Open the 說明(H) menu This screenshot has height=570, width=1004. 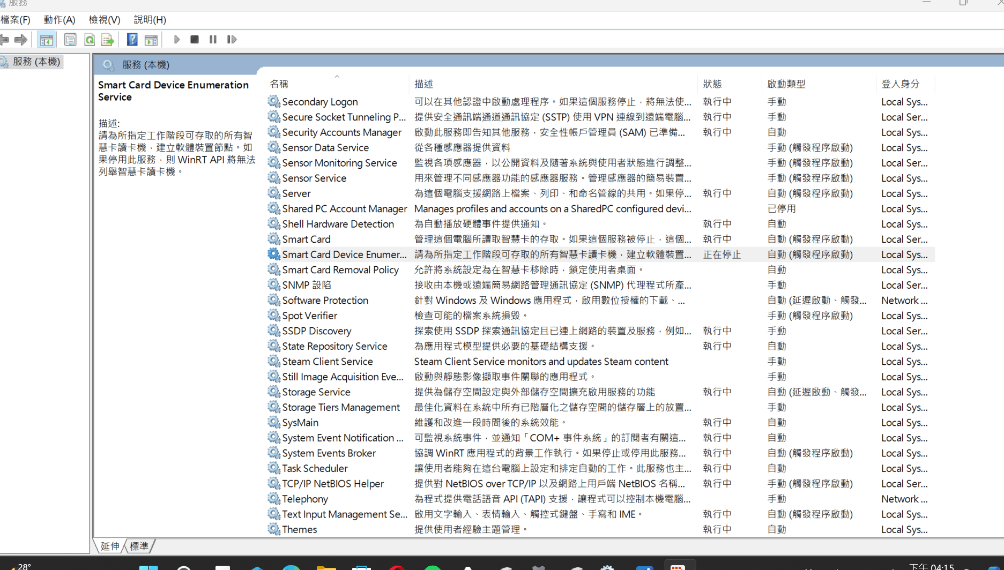(150, 20)
